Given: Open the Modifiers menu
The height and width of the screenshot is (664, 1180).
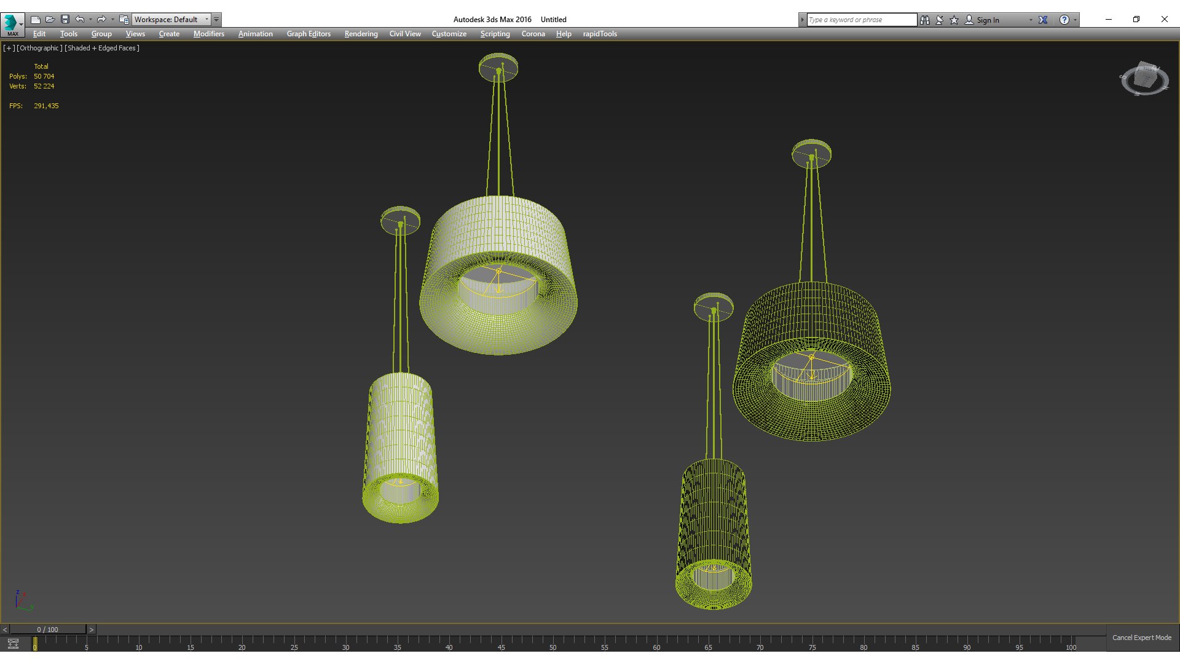Looking at the screenshot, I should tap(209, 34).
